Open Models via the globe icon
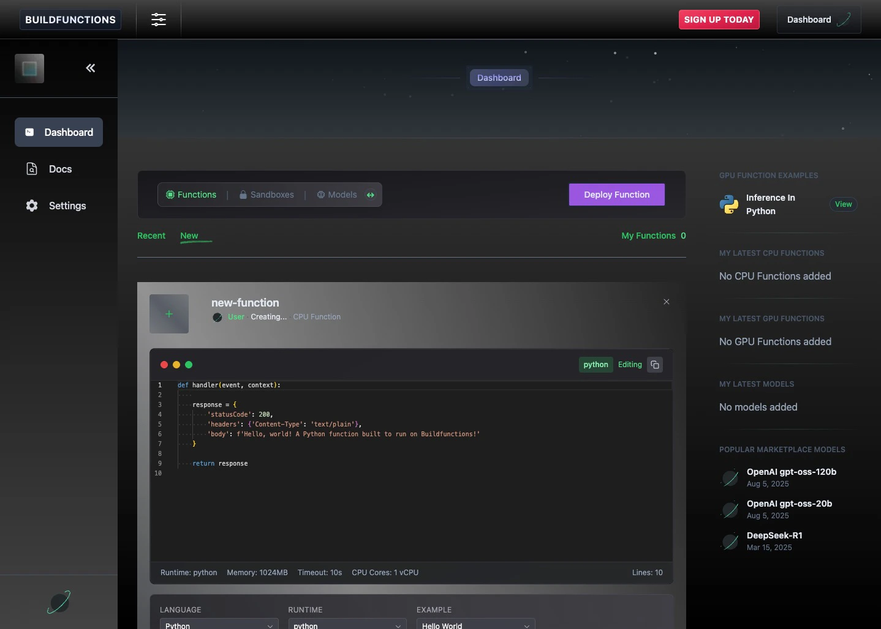 [322, 195]
